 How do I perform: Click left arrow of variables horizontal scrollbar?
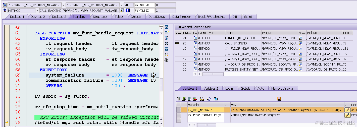click(x=190, y=125)
